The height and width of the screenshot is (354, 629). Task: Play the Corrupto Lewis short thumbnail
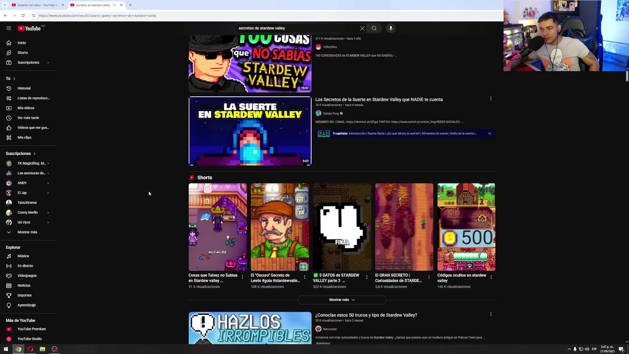click(280, 227)
